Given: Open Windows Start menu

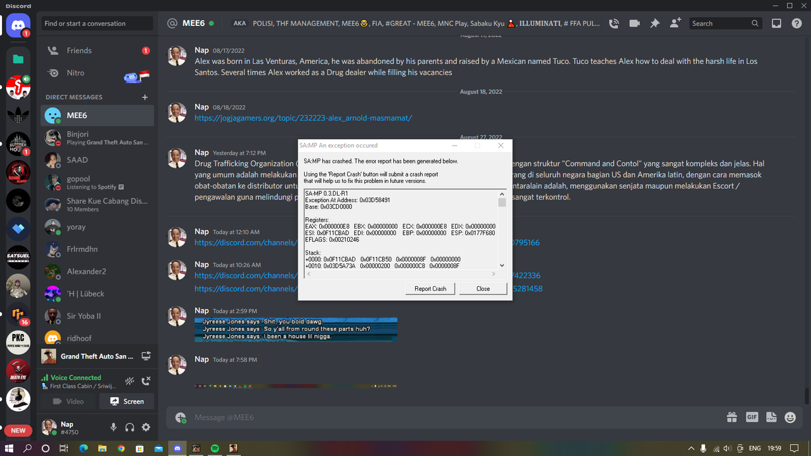Looking at the screenshot, I should (x=9, y=448).
